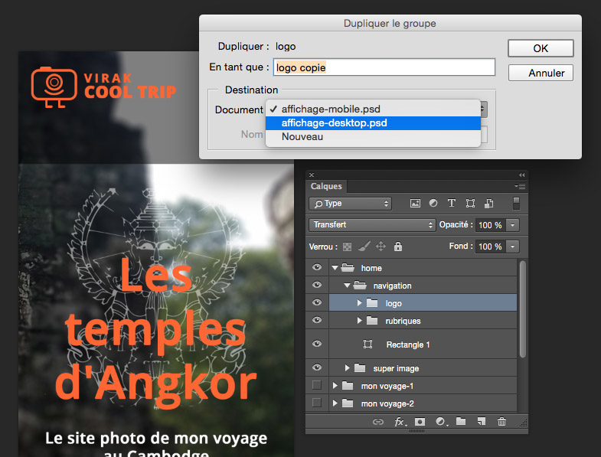This screenshot has width=601, height=457.
Task: Click the Virak Cool Trip logo
Action: (x=103, y=87)
